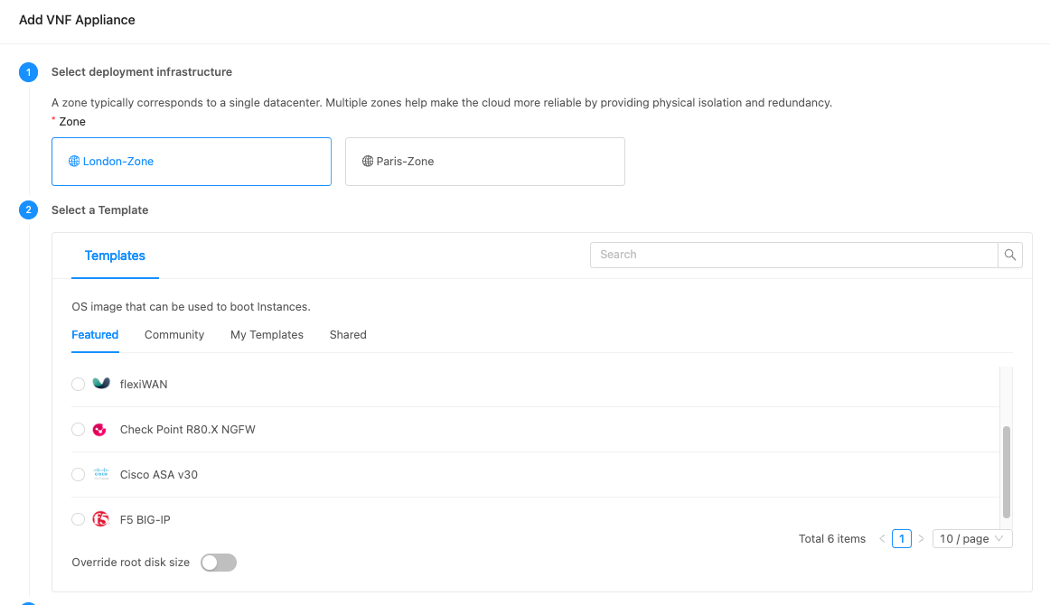The width and height of the screenshot is (1050, 605).
Task: Click the Check Point R80.X NGFW logo icon
Action: pyautogui.click(x=99, y=429)
